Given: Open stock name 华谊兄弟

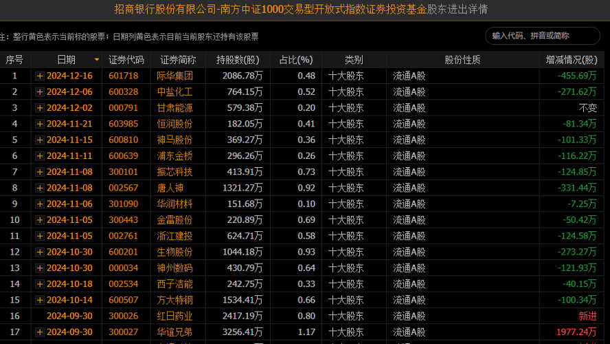Looking at the screenshot, I should [174, 332].
